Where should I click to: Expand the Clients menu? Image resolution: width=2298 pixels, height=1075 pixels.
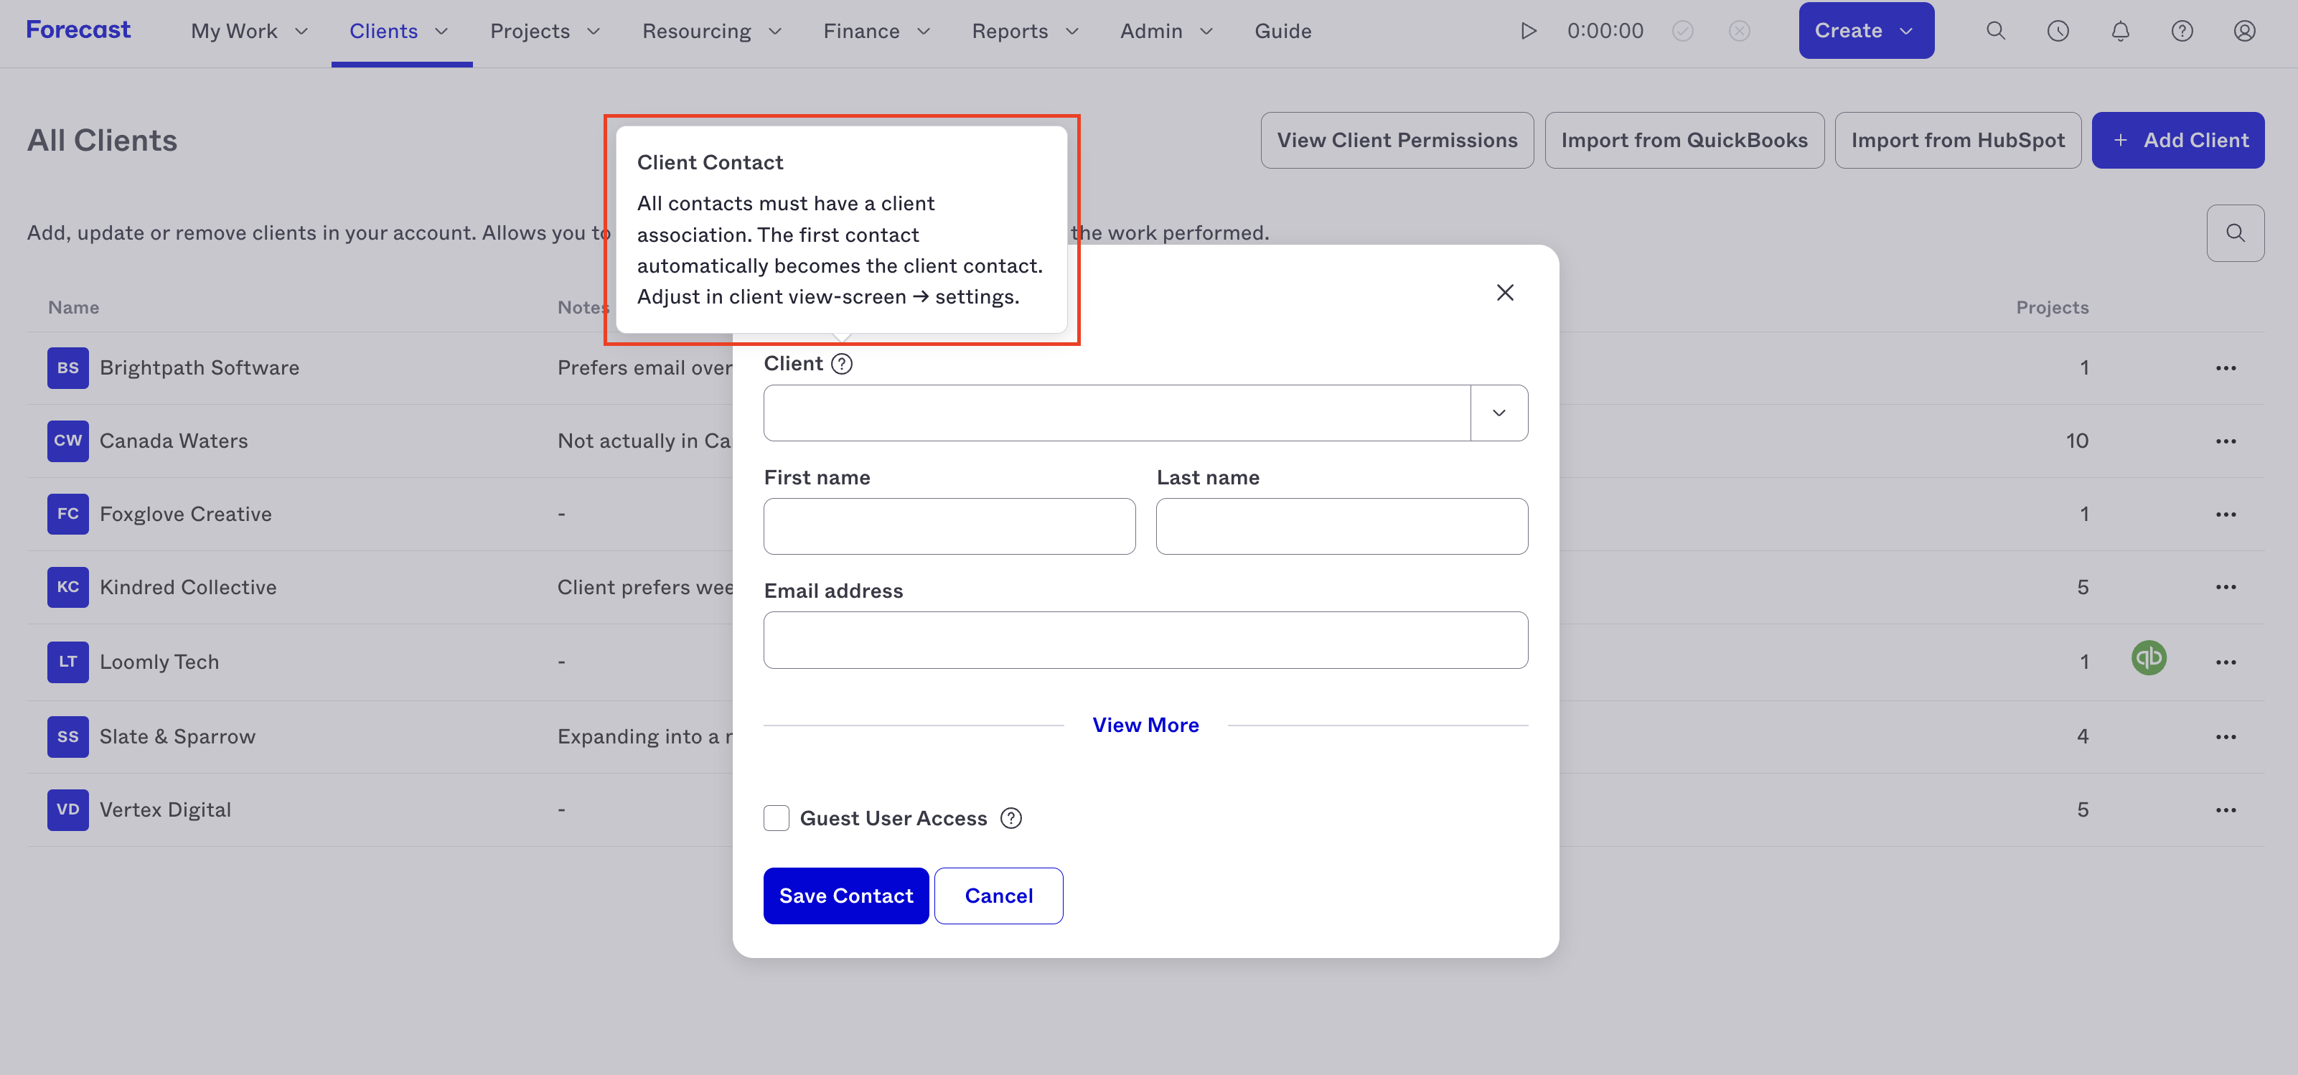[400, 32]
